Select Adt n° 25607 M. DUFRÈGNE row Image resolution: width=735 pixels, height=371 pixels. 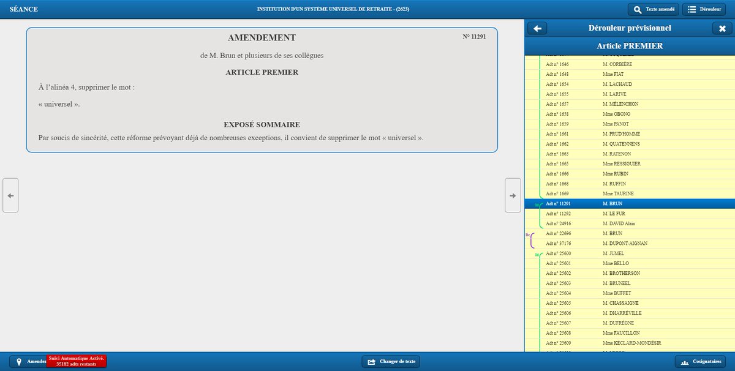click(x=630, y=323)
